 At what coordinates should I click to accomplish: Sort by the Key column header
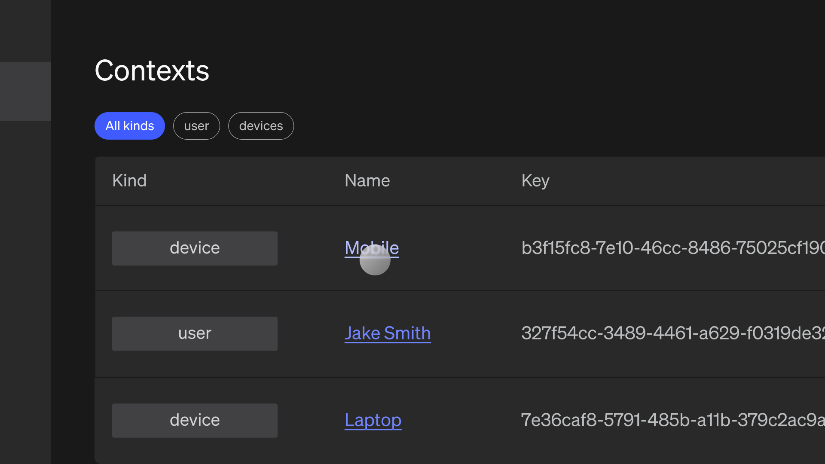click(x=535, y=180)
